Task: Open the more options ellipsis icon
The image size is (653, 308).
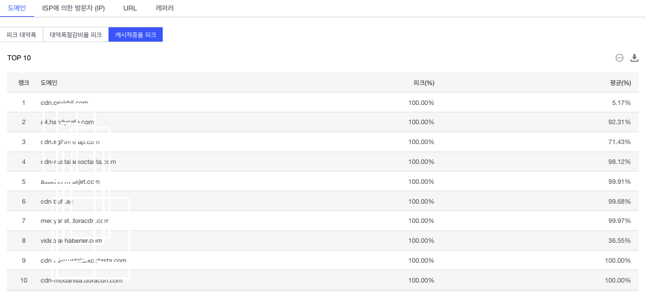Action: 619,58
